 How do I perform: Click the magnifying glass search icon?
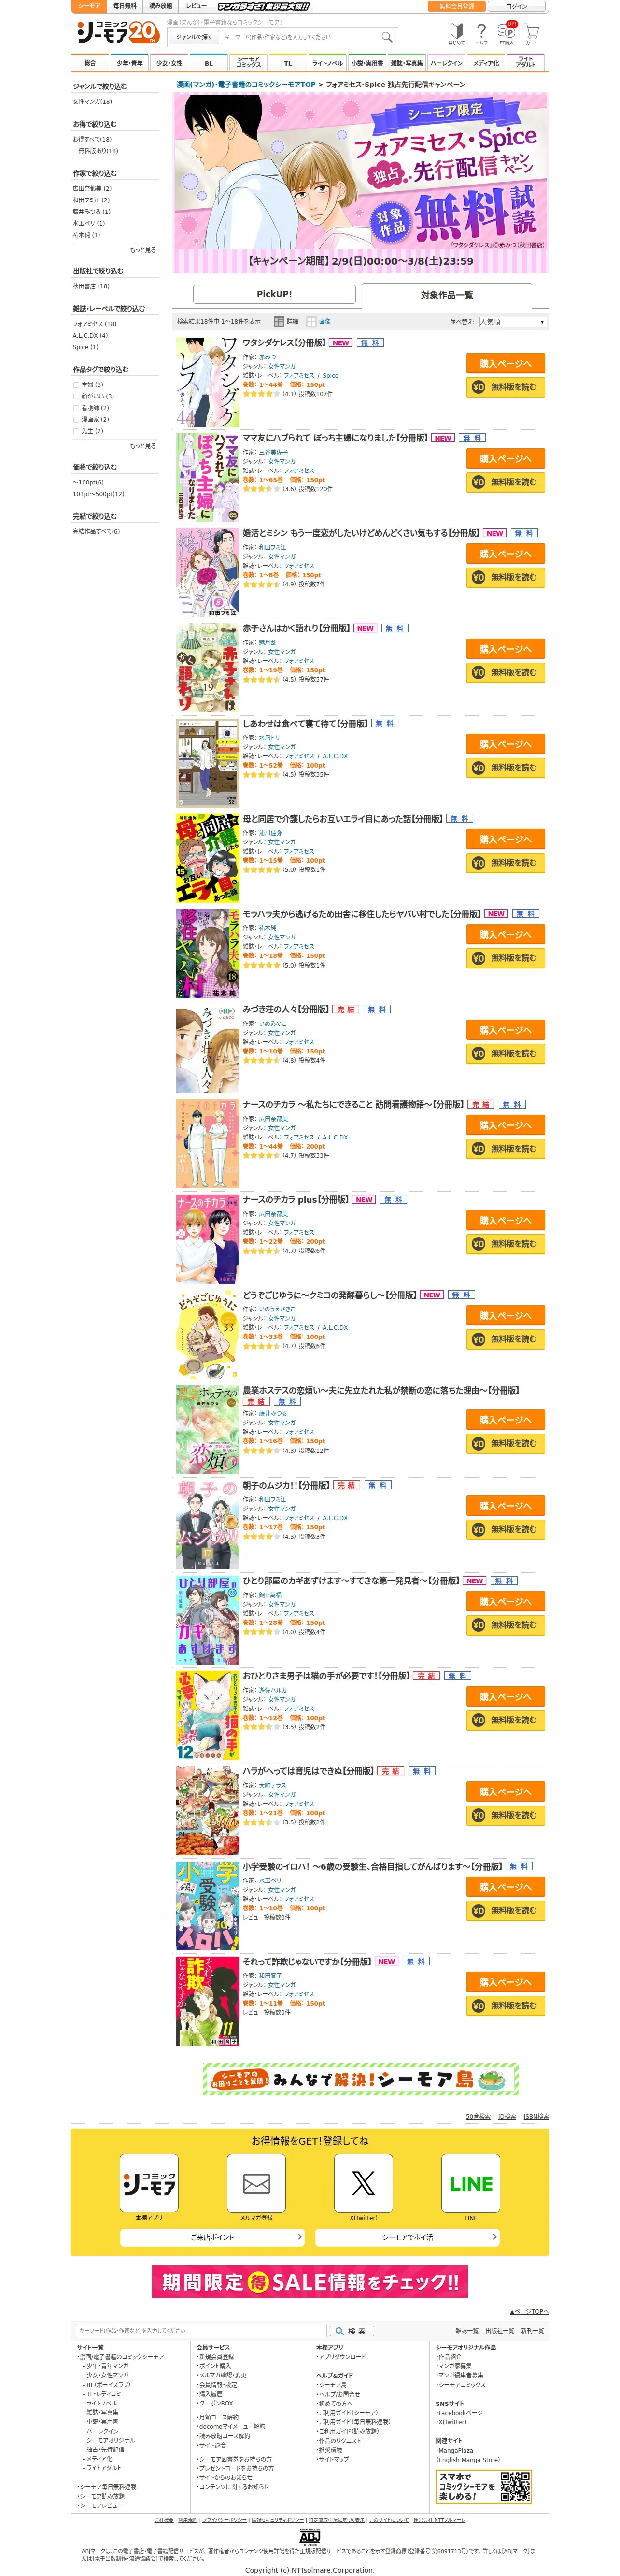coord(386,37)
